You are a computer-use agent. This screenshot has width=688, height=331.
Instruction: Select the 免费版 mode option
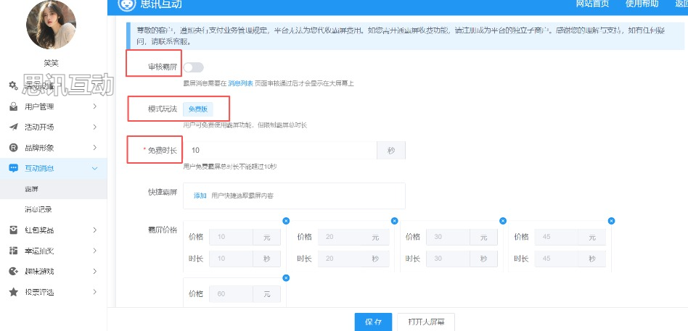tap(197, 109)
